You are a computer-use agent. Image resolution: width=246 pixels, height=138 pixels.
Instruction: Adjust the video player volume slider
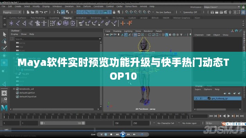click(x=142, y=134)
